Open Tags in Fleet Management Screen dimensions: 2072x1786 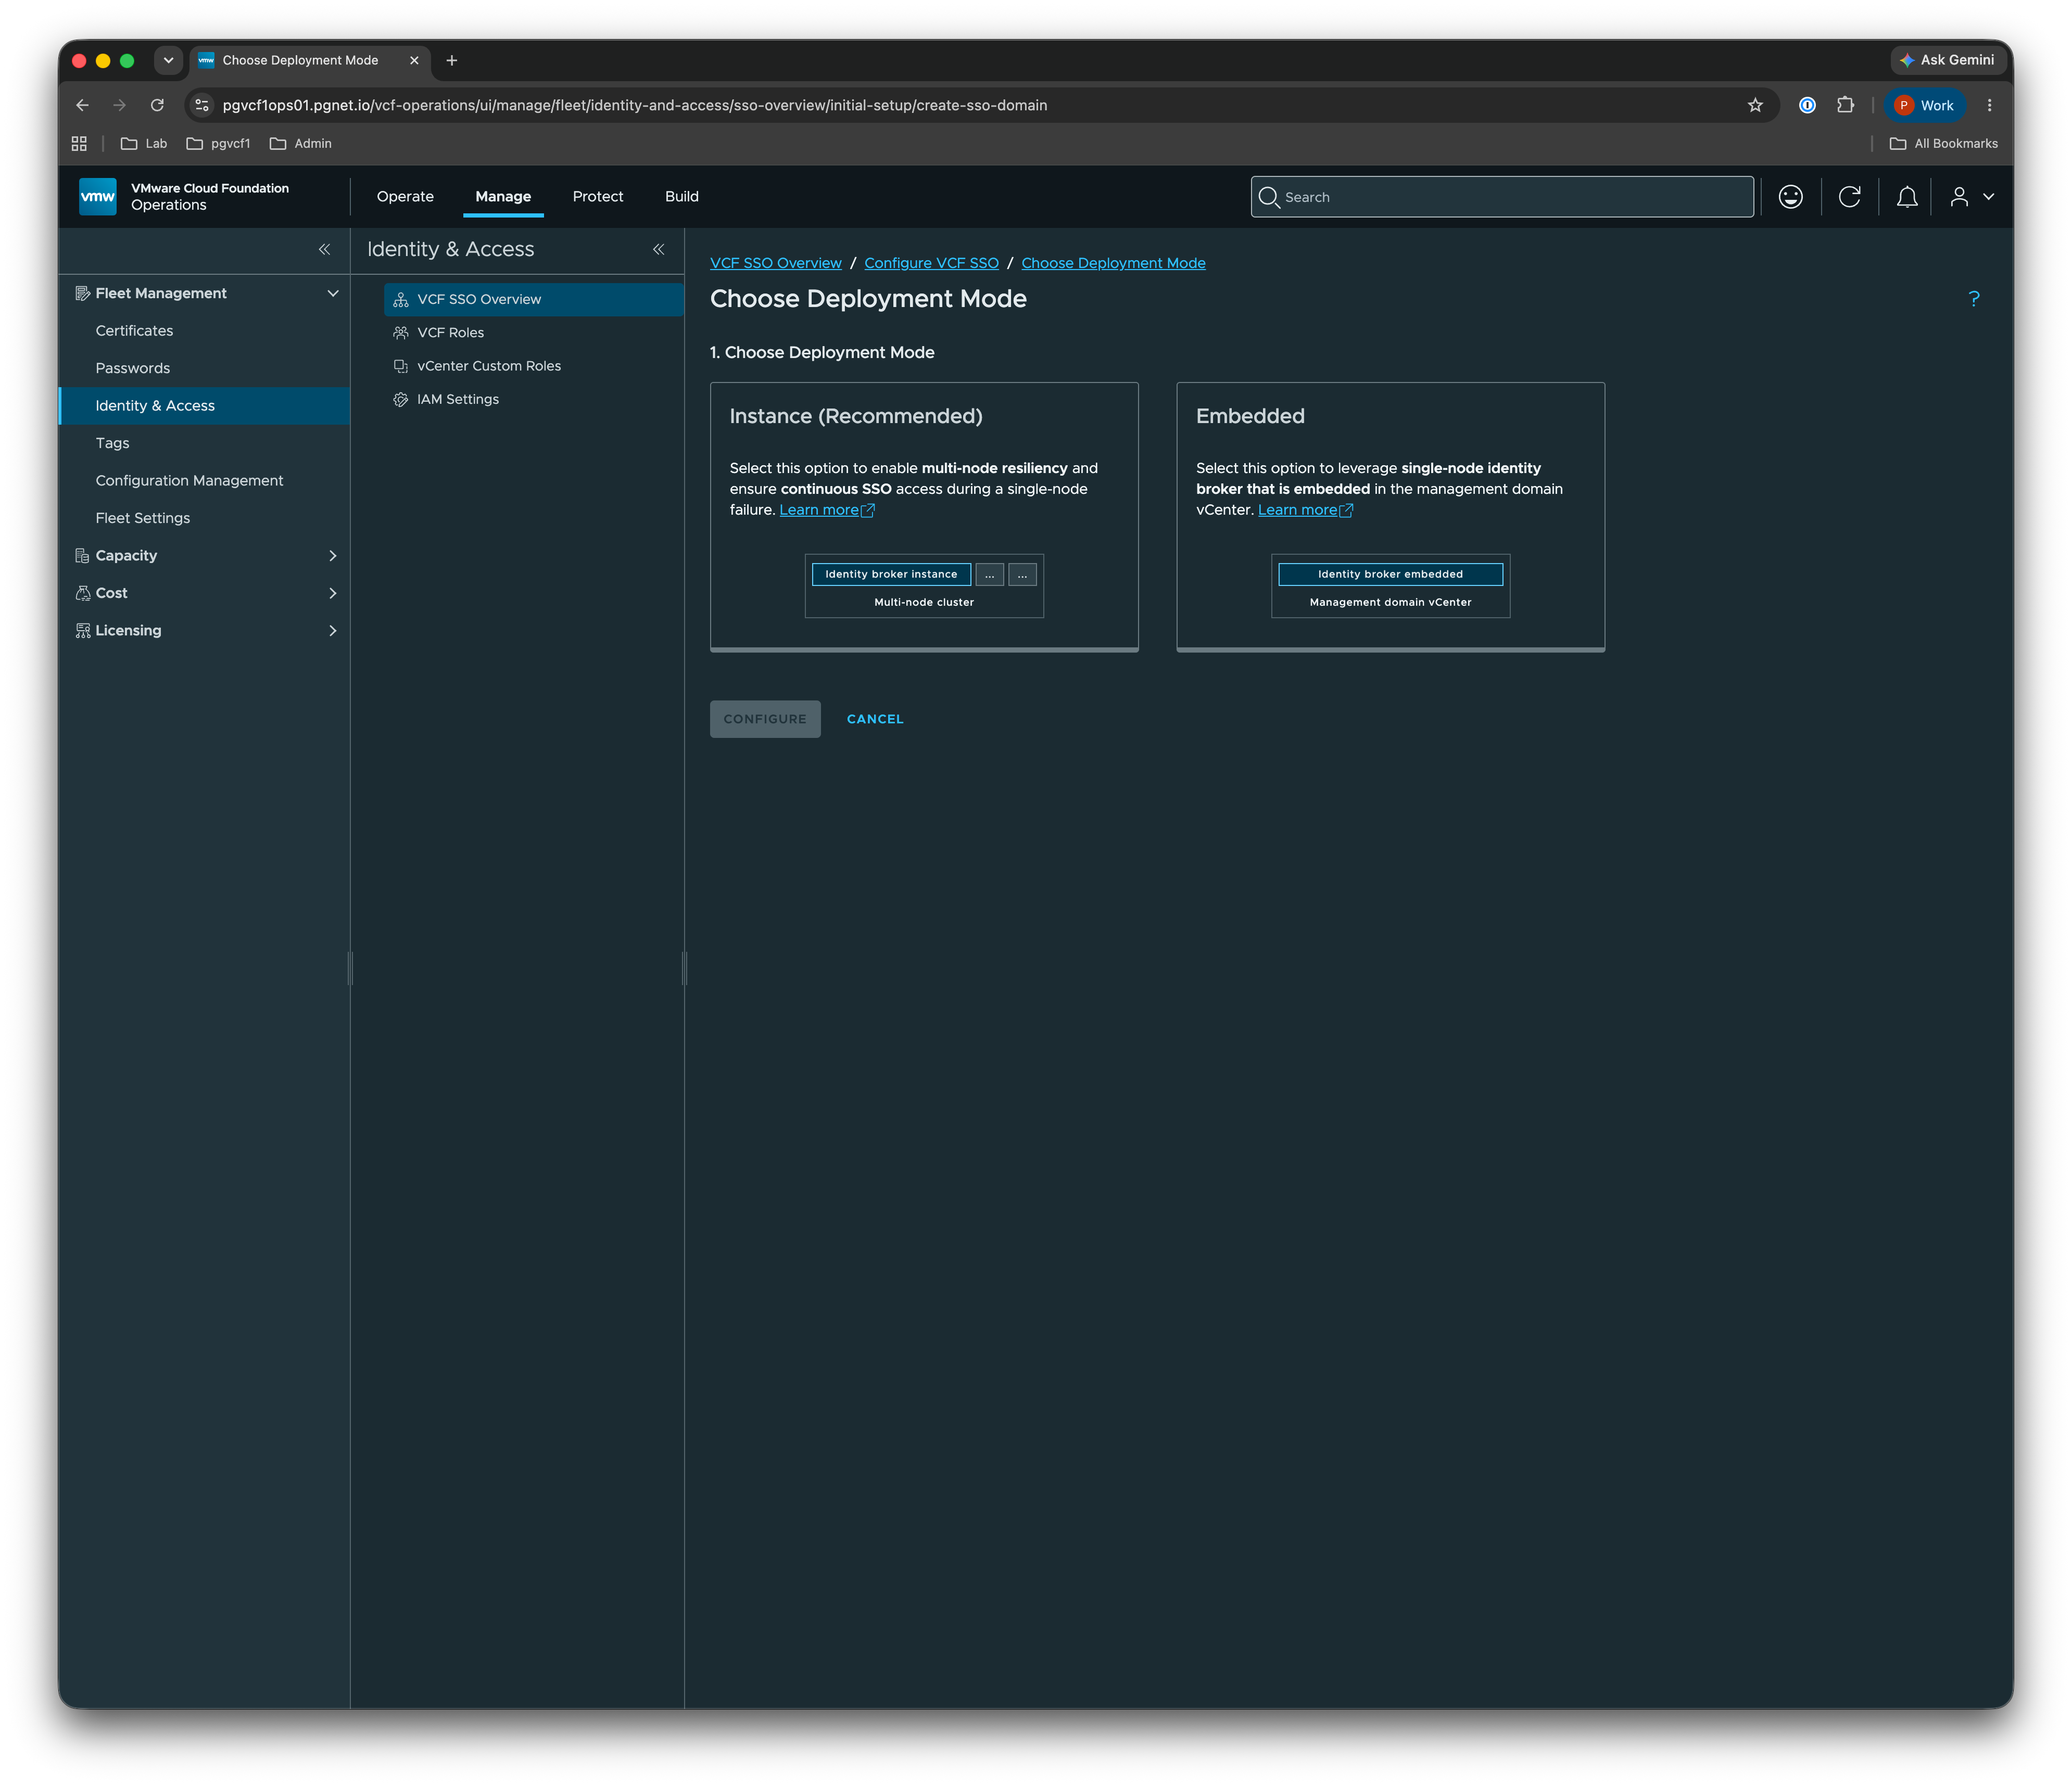coord(112,443)
